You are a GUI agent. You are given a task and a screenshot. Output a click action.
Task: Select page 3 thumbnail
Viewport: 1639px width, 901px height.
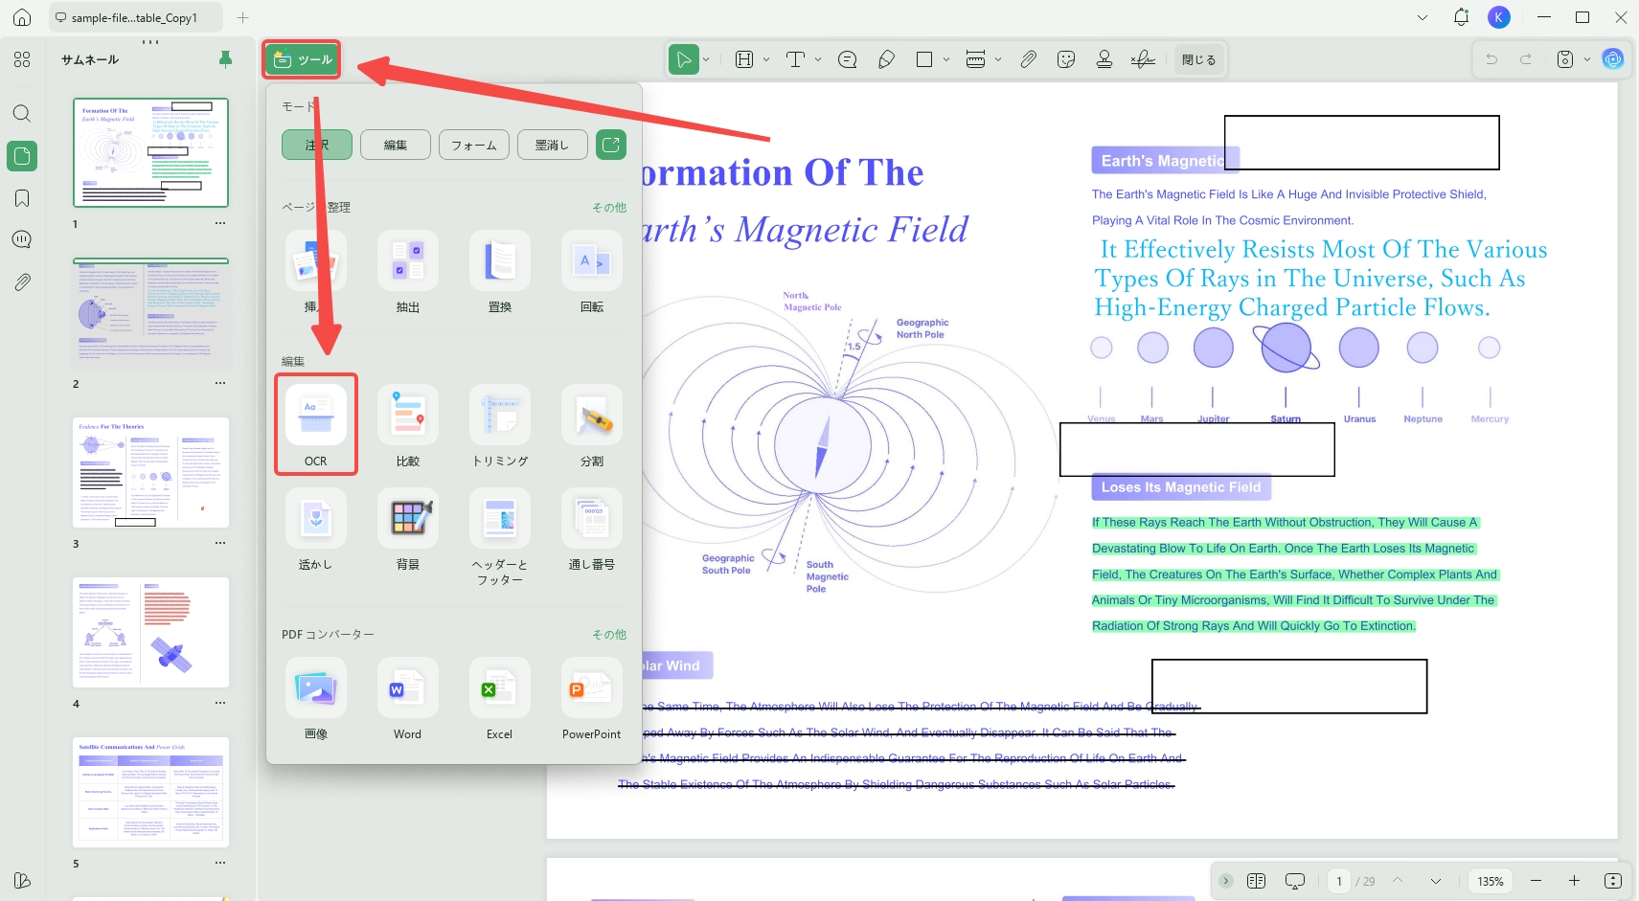[151, 472]
